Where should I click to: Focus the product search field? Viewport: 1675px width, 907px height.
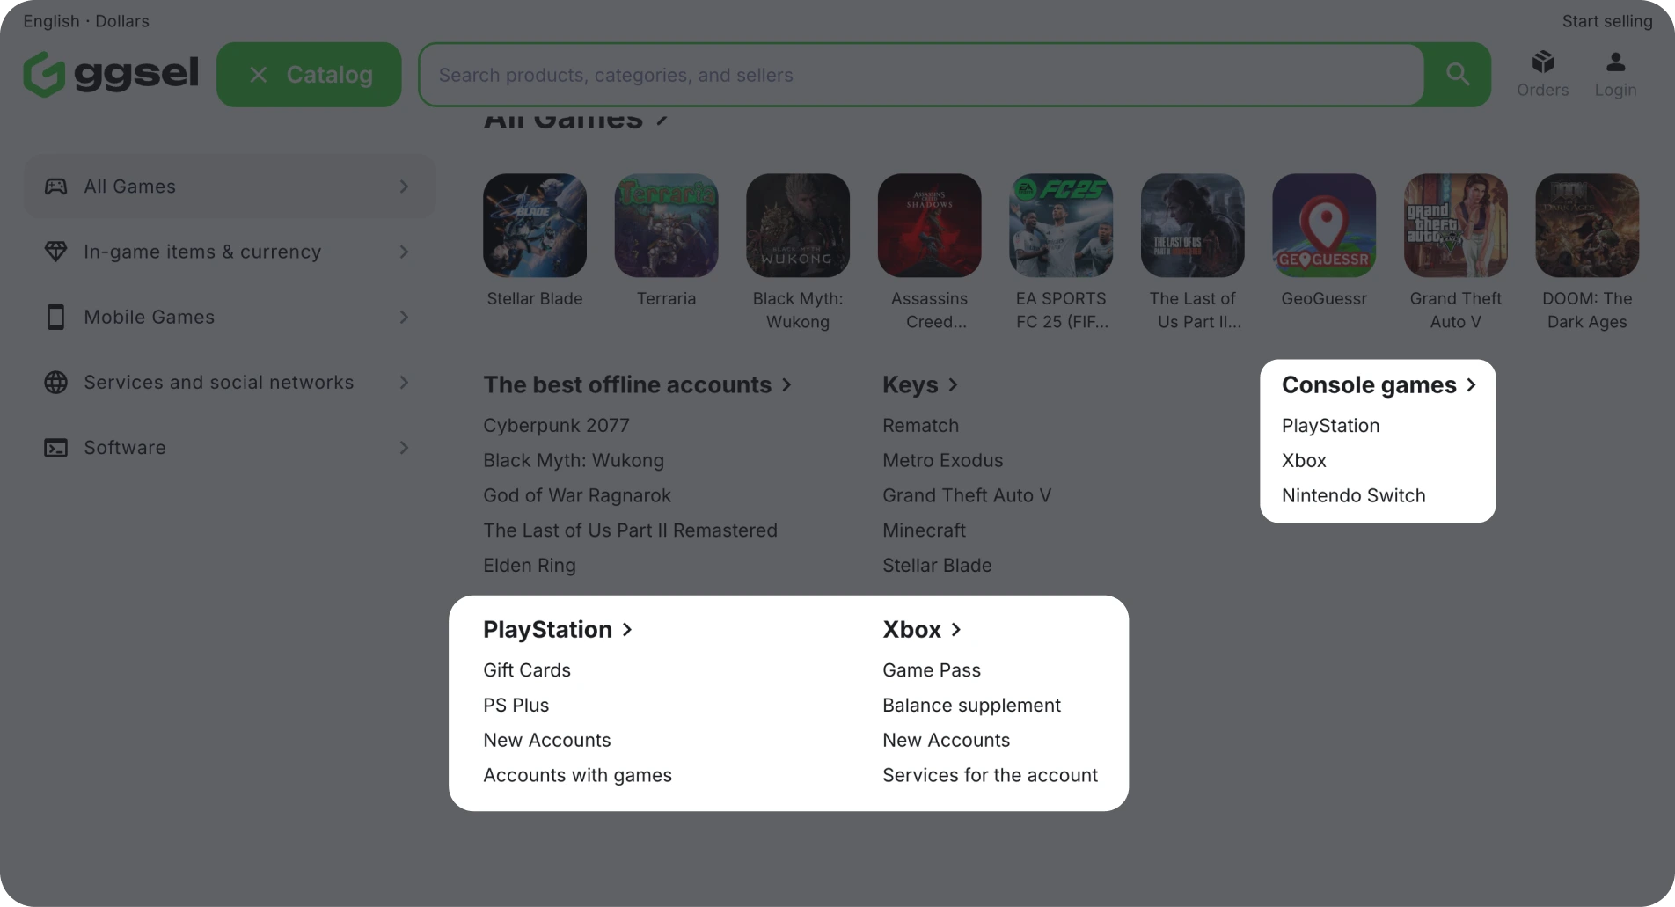pyautogui.click(x=920, y=75)
